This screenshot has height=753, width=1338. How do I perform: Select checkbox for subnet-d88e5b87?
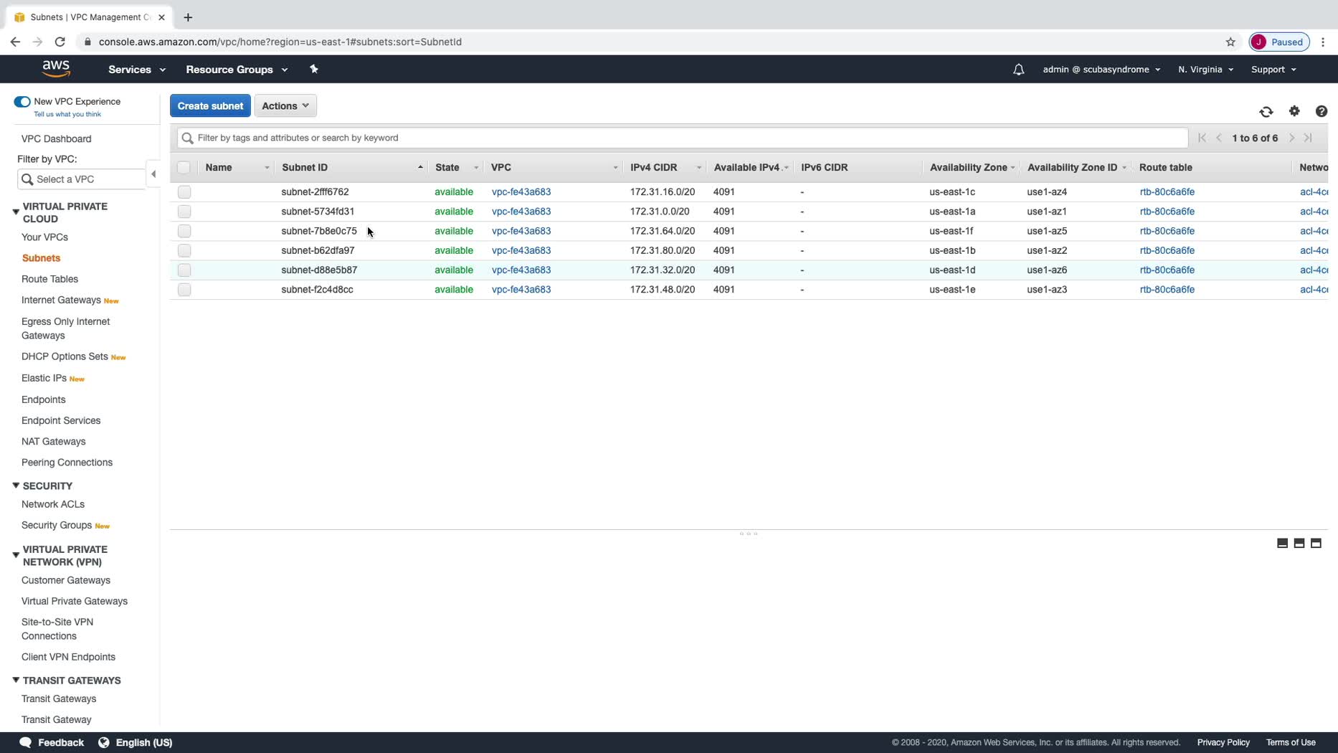184,270
